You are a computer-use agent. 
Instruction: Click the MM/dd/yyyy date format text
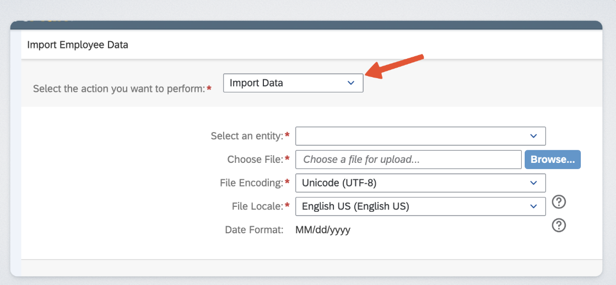[x=323, y=230]
